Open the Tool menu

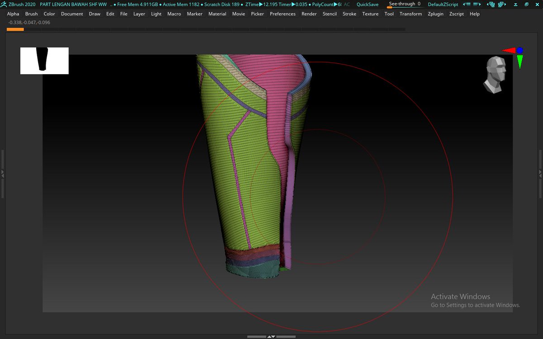tap(389, 14)
